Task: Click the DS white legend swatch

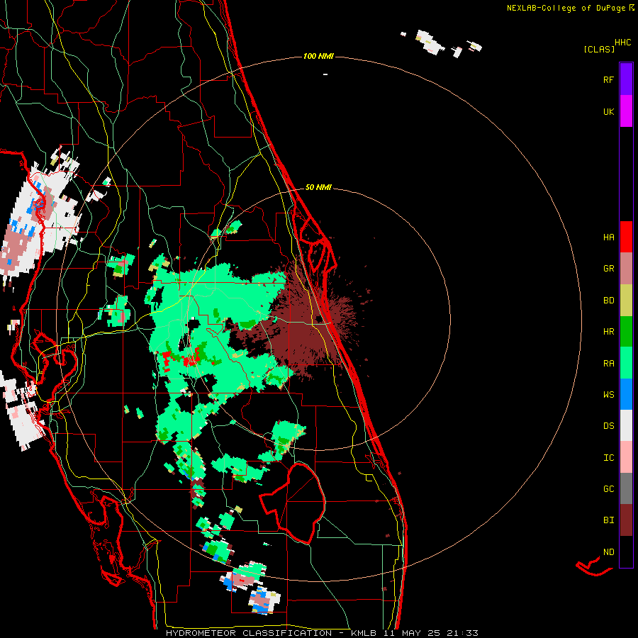Action: tap(626, 425)
